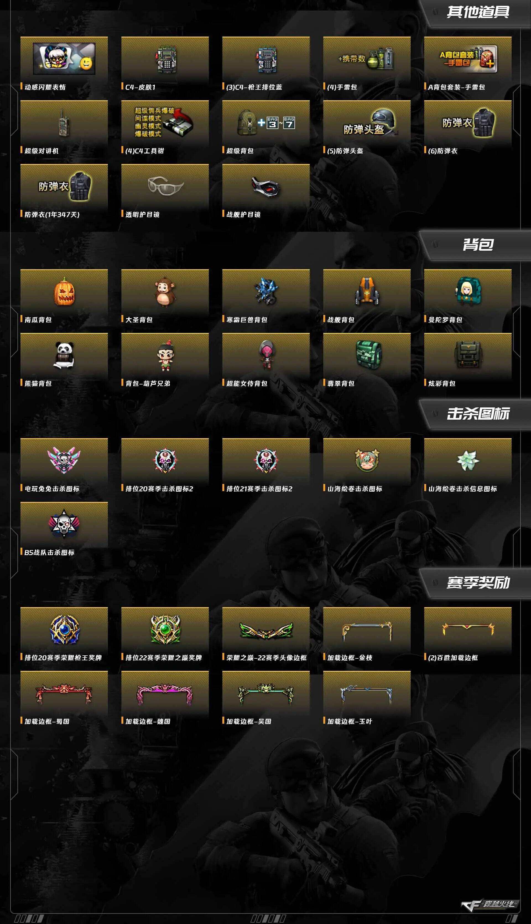Click the 超级对讲机 walkie-talkie icon
Screen dimensions: 531x924
point(64,123)
